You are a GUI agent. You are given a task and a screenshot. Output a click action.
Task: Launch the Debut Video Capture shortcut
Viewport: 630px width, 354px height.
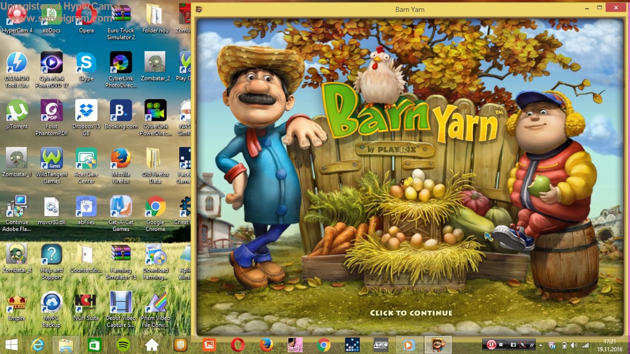tap(121, 310)
